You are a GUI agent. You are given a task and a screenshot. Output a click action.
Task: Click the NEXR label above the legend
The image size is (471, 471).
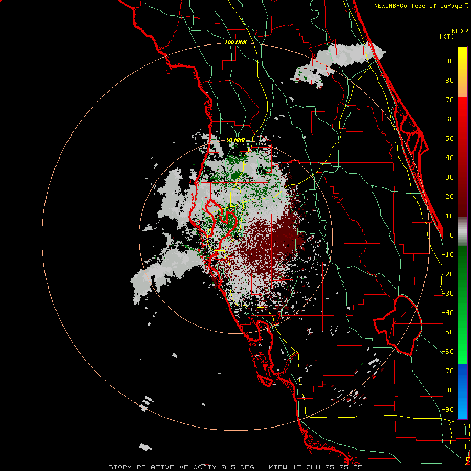(460, 31)
